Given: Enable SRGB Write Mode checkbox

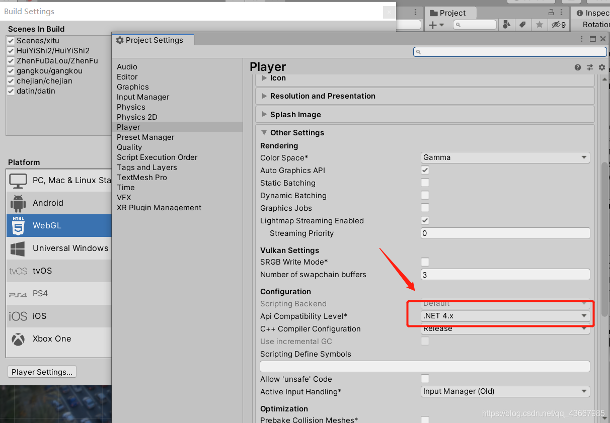Looking at the screenshot, I should (425, 262).
